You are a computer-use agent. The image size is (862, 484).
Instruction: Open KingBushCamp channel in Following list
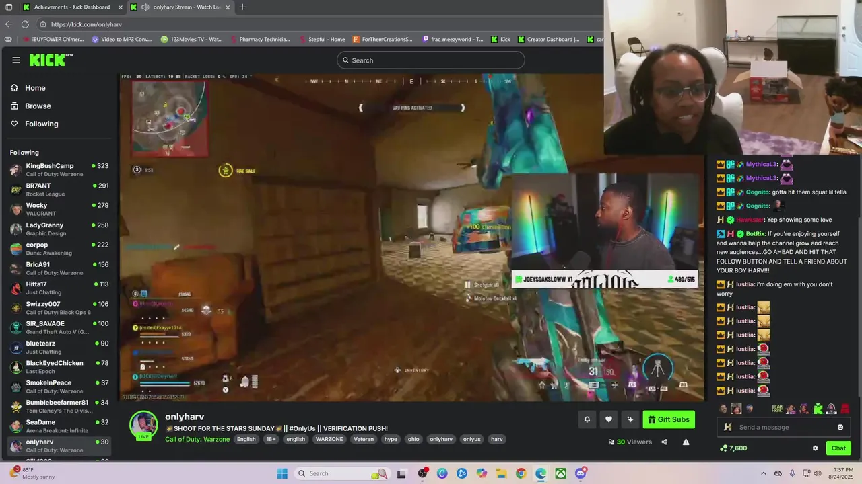pyautogui.click(x=59, y=169)
